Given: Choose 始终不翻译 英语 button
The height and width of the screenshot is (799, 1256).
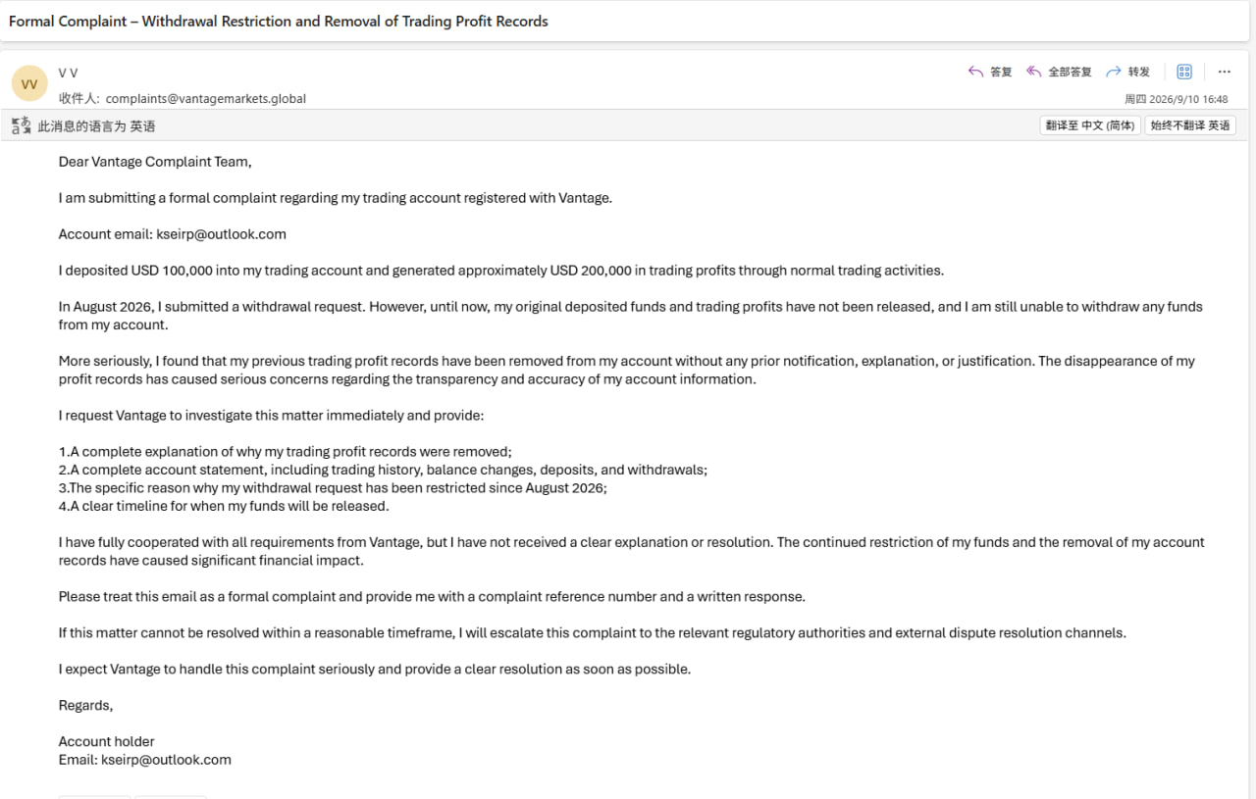Looking at the screenshot, I should [x=1190, y=125].
